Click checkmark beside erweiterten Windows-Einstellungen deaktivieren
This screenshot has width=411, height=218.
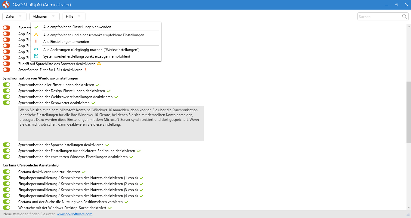(x=131, y=157)
